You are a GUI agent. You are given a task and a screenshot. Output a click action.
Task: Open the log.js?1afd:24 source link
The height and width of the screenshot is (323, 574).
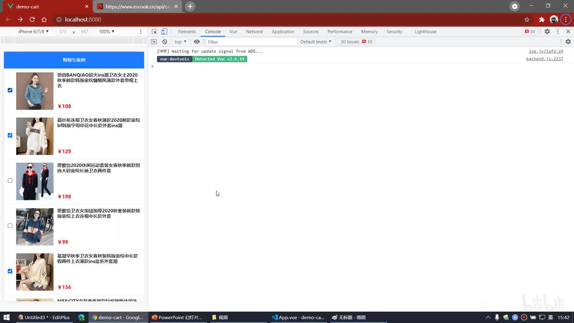[546, 52]
